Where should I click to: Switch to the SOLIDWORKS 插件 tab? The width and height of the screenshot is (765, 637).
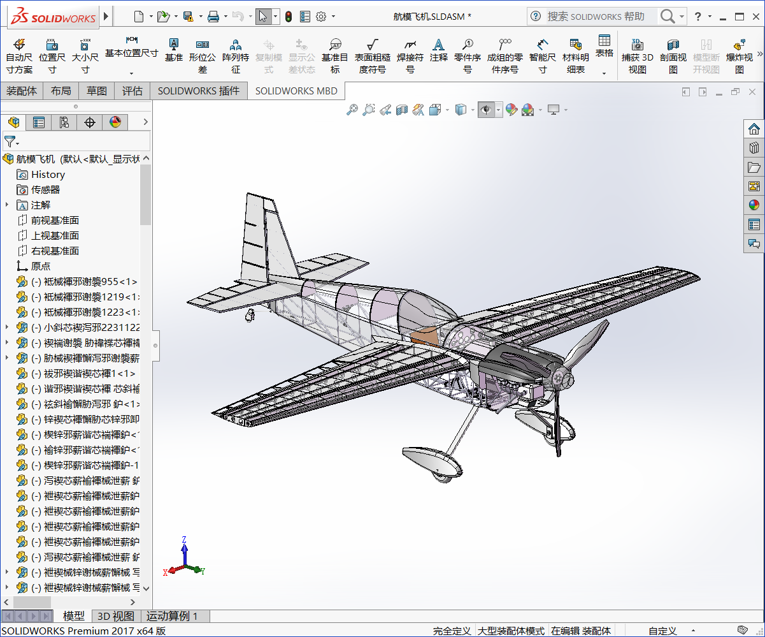[199, 91]
